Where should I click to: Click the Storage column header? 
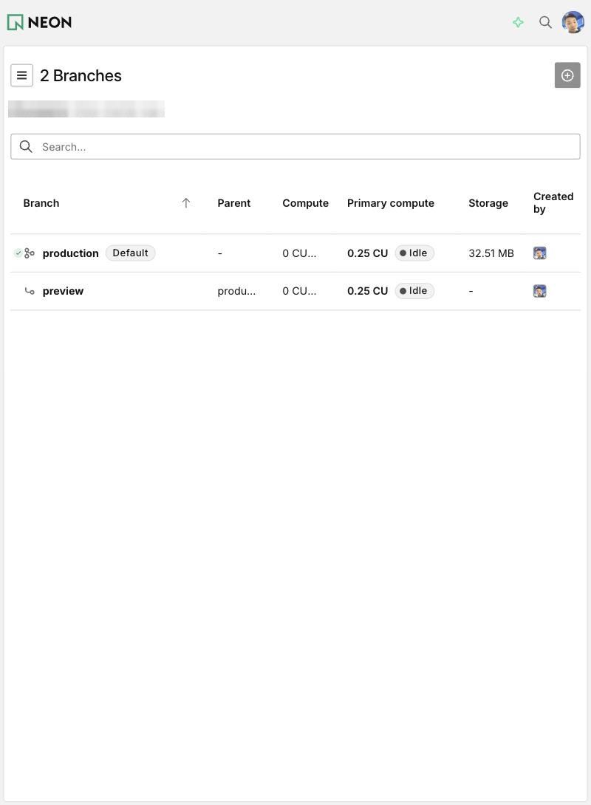[x=488, y=203]
